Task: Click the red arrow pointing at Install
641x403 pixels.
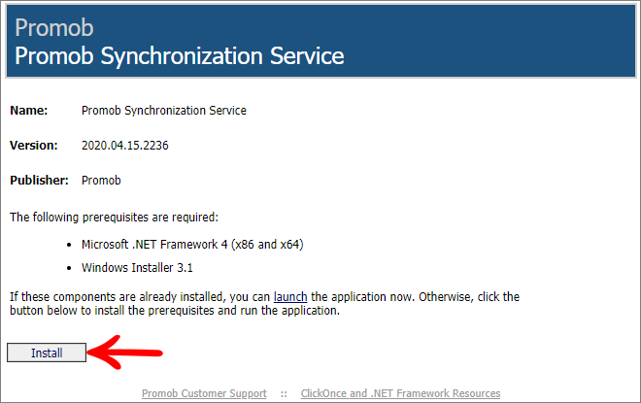Action: pyautogui.click(x=125, y=353)
